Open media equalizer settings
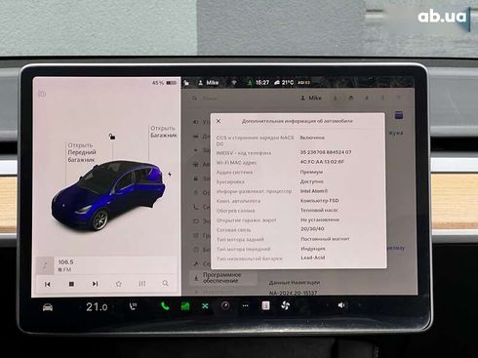 (142, 284)
